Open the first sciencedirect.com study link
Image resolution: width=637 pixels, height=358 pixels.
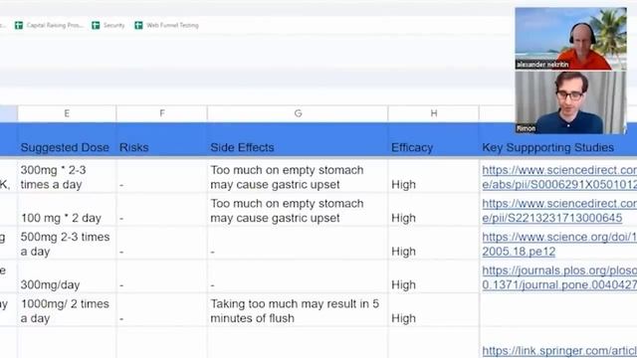pyautogui.click(x=559, y=177)
